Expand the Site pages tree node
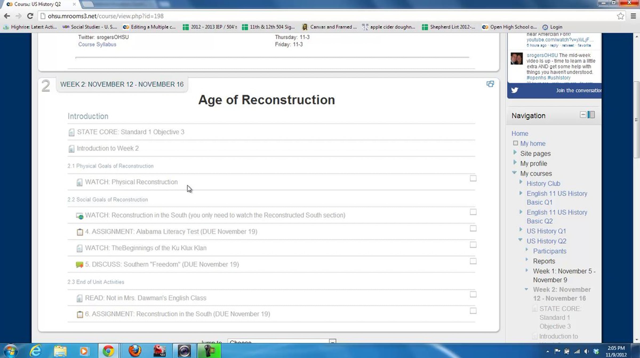This screenshot has height=358, width=640. point(515,152)
